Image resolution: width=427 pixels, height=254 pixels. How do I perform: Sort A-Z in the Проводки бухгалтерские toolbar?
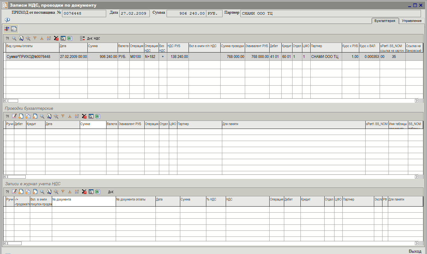[77, 116]
